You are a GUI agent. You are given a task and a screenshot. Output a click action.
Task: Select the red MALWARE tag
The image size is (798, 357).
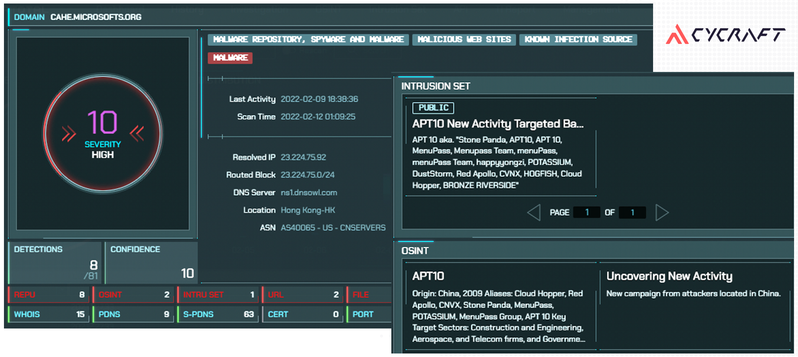coord(230,58)
